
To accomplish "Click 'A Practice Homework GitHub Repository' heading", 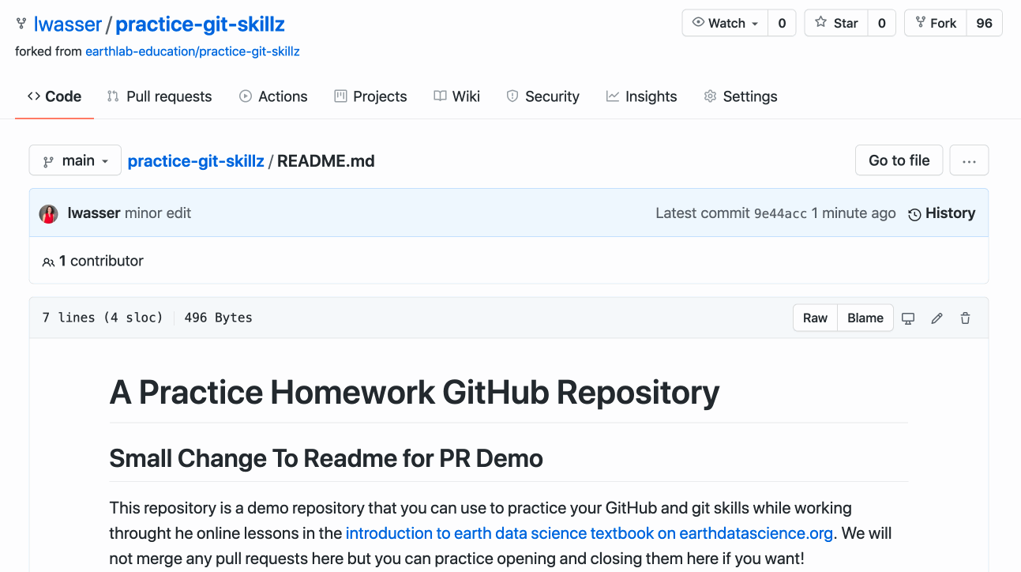I will (x=415, y=392).
